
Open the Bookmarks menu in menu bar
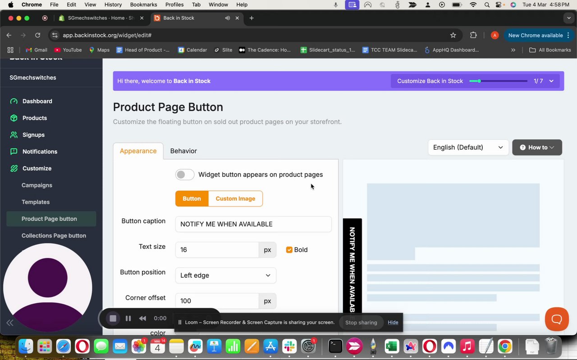point(143,4)
